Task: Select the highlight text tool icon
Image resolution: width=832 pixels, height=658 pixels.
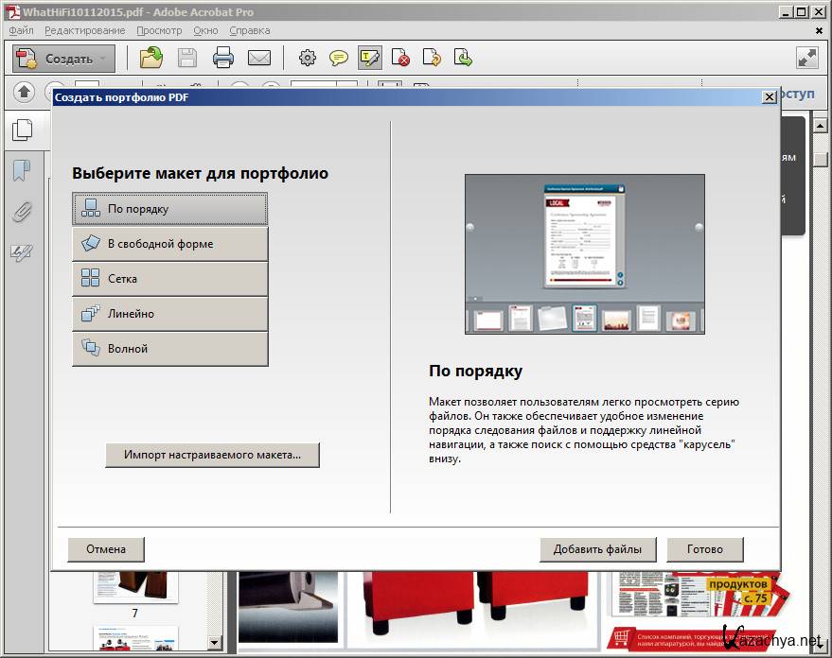Action: 369,59
